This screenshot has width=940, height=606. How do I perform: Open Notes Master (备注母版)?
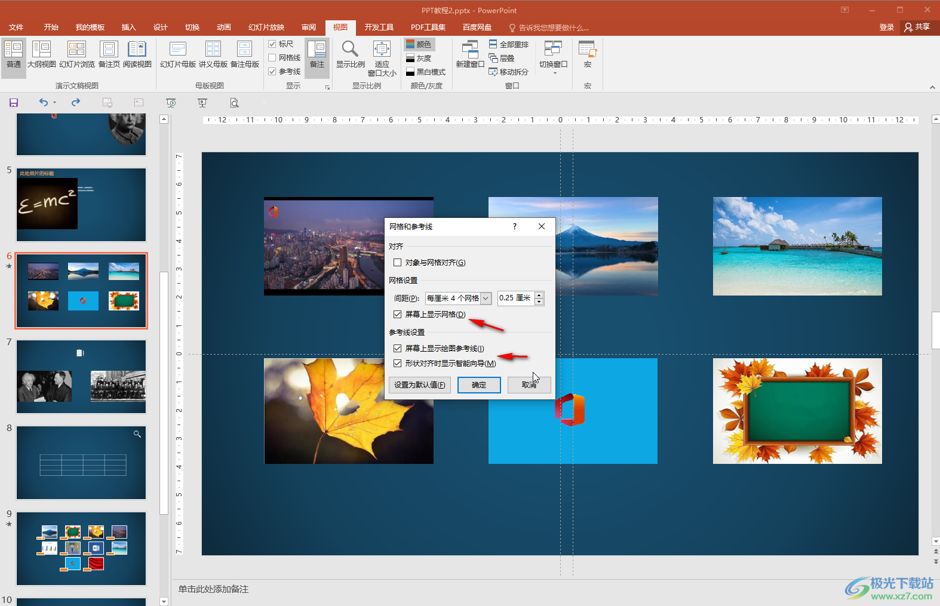point(245,54)
